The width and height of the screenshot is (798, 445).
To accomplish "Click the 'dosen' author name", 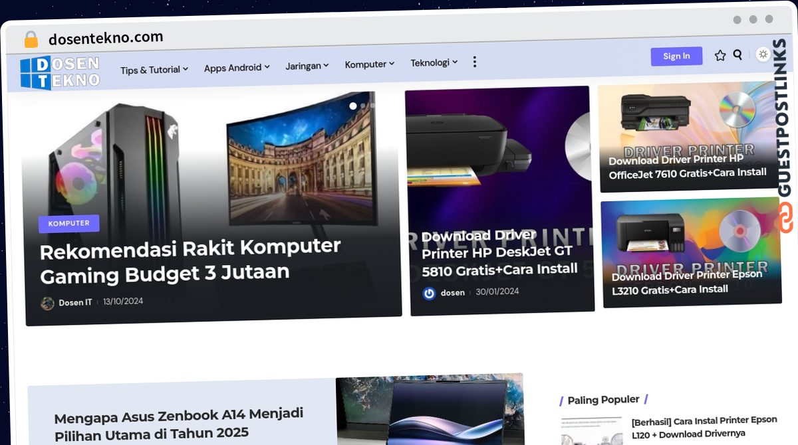I will point(453,293).
